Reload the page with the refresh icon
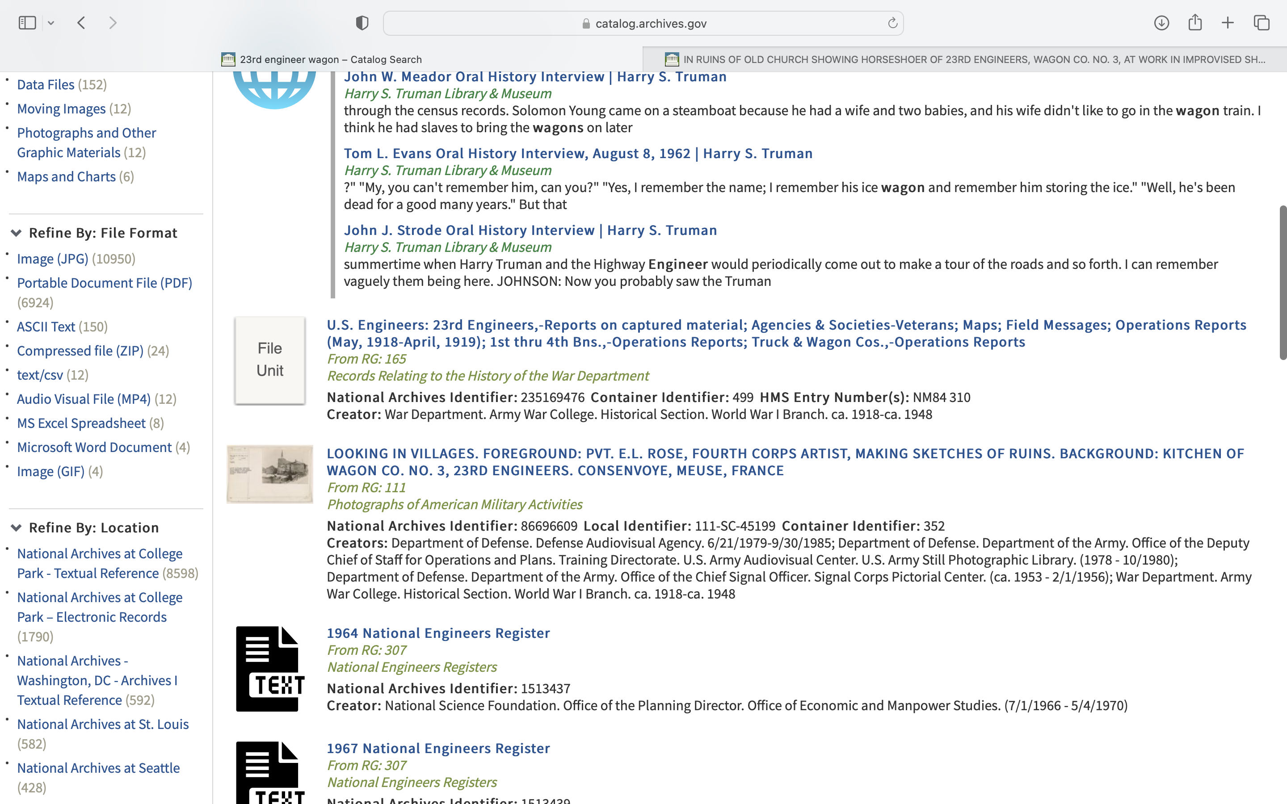This screenshot has height=804, width=1287. click(892, 23)
